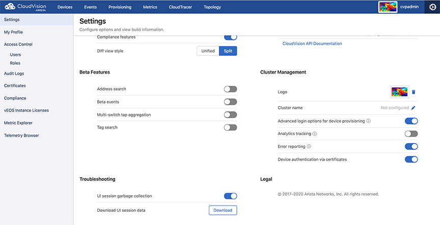Open the Devices menu

click(65, 7)
